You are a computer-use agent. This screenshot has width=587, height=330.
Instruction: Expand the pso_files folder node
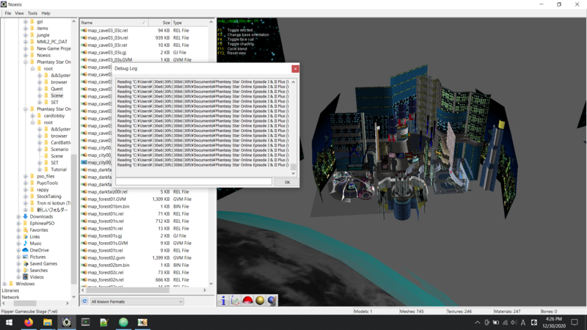click(26, 176)
